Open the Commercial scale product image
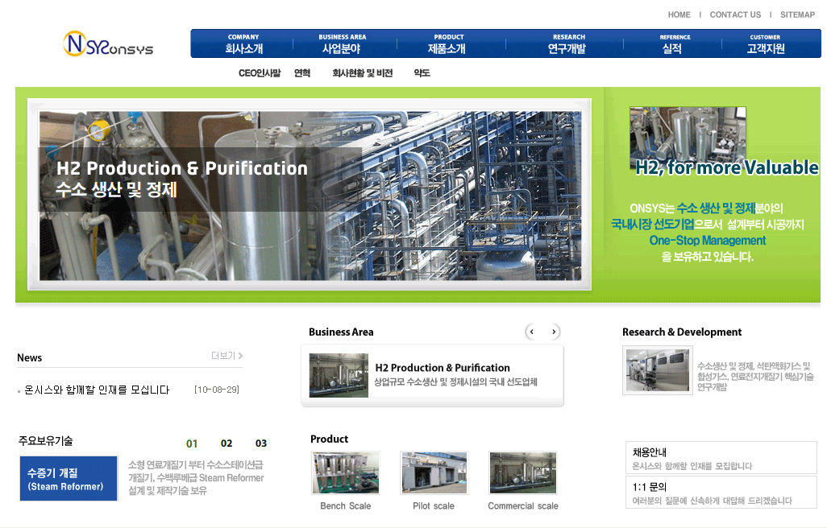The image size is (827, 528). (522, 472)
